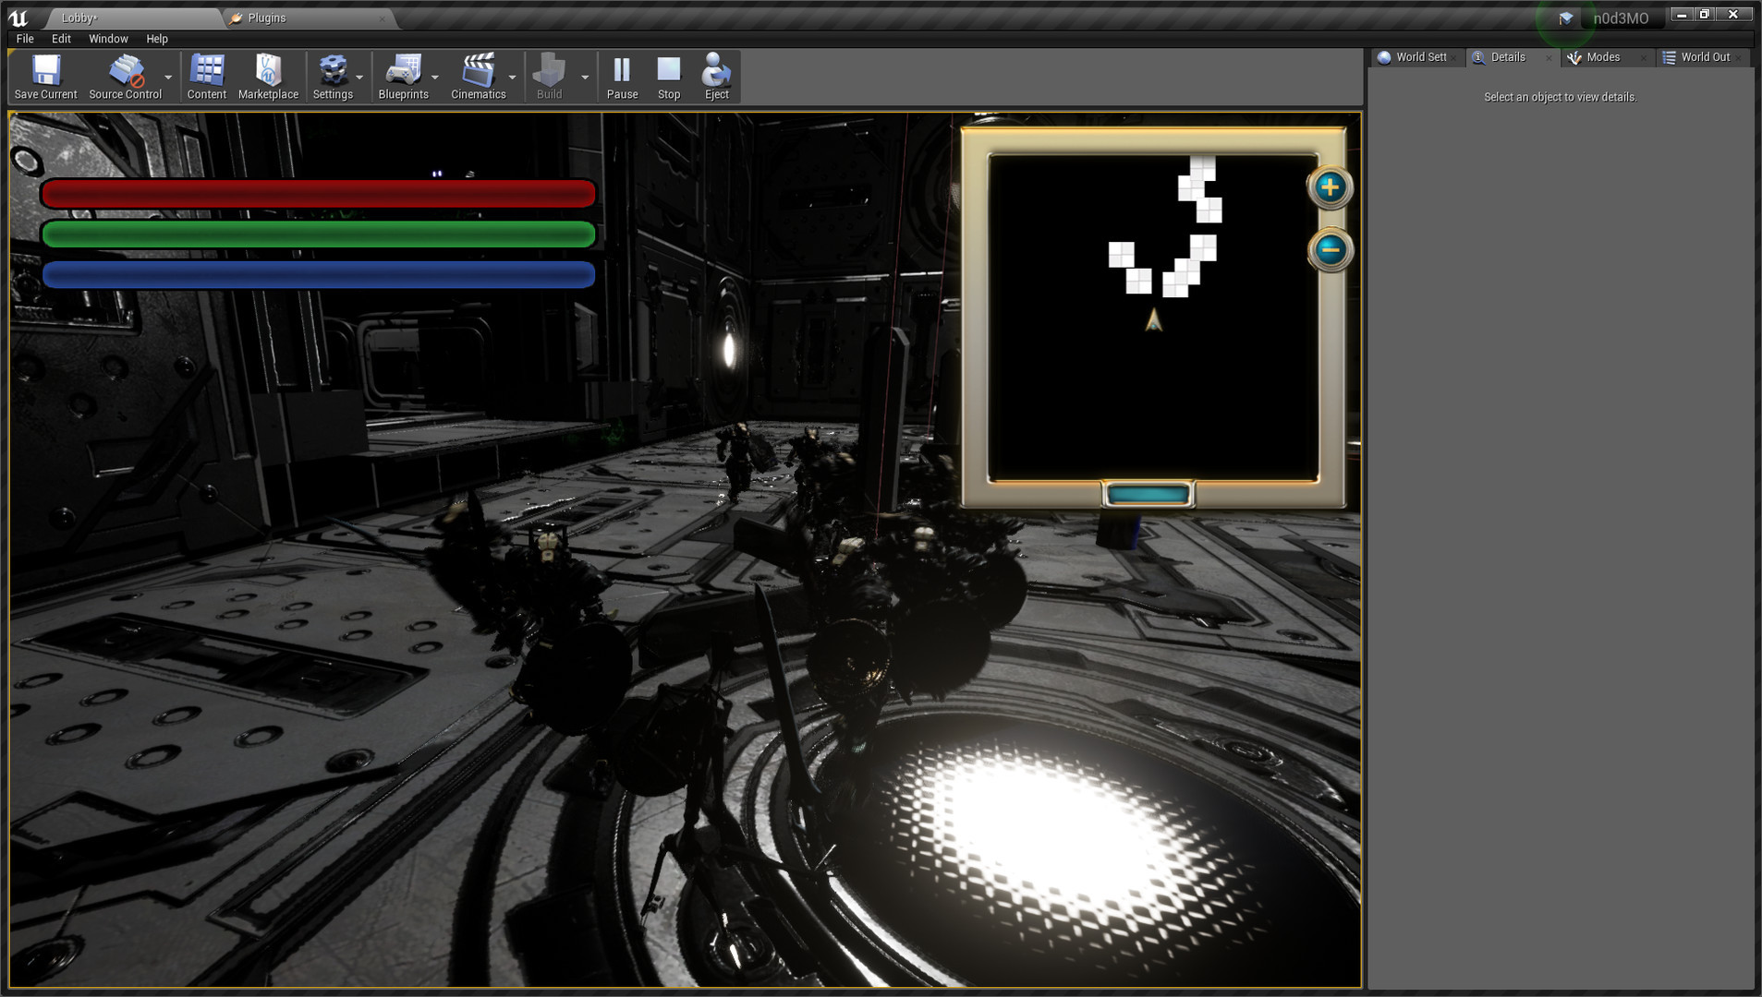Click the tutorial icon next to n0d3MO

[x=1565, y=18]
